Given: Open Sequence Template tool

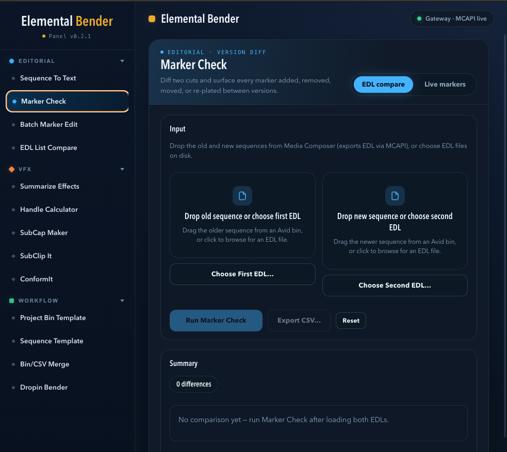Looking at the screenshot, I should (x=67, y=341).
